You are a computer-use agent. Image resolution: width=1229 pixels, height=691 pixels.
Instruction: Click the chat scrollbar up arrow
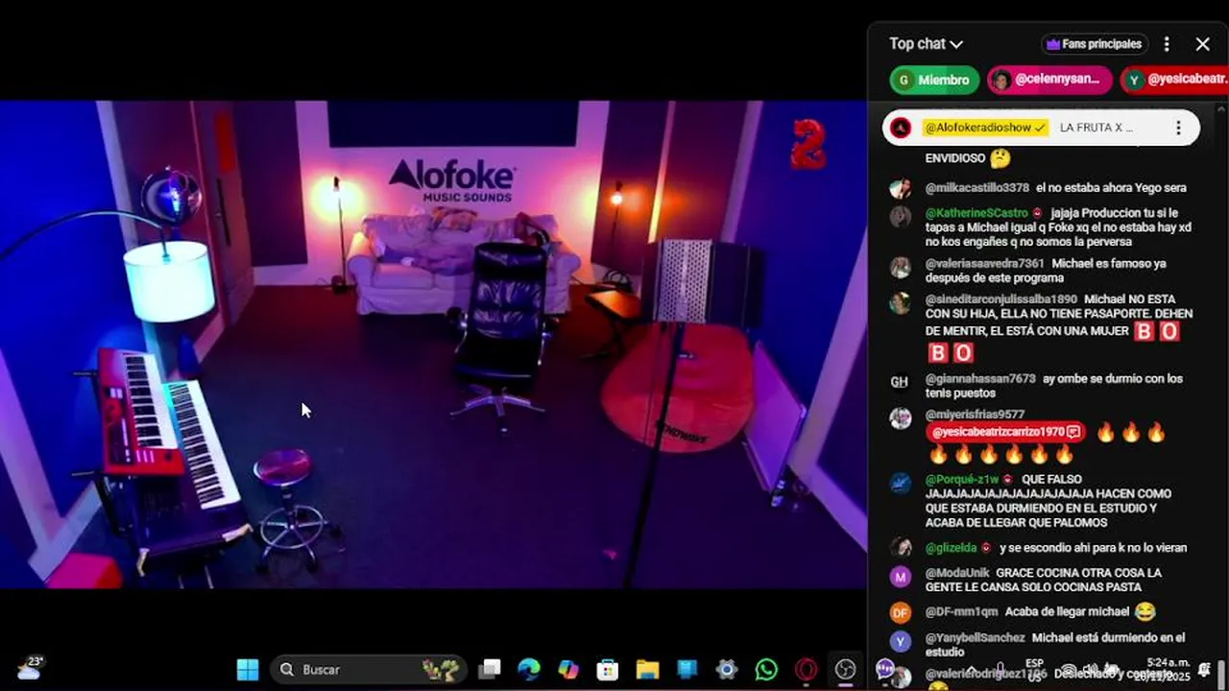(1222, 107)
